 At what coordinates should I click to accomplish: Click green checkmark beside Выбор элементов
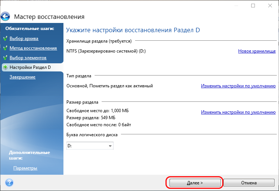pos(5,57)
